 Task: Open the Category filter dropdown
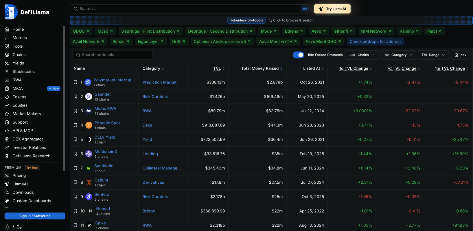tap(398, 55)
